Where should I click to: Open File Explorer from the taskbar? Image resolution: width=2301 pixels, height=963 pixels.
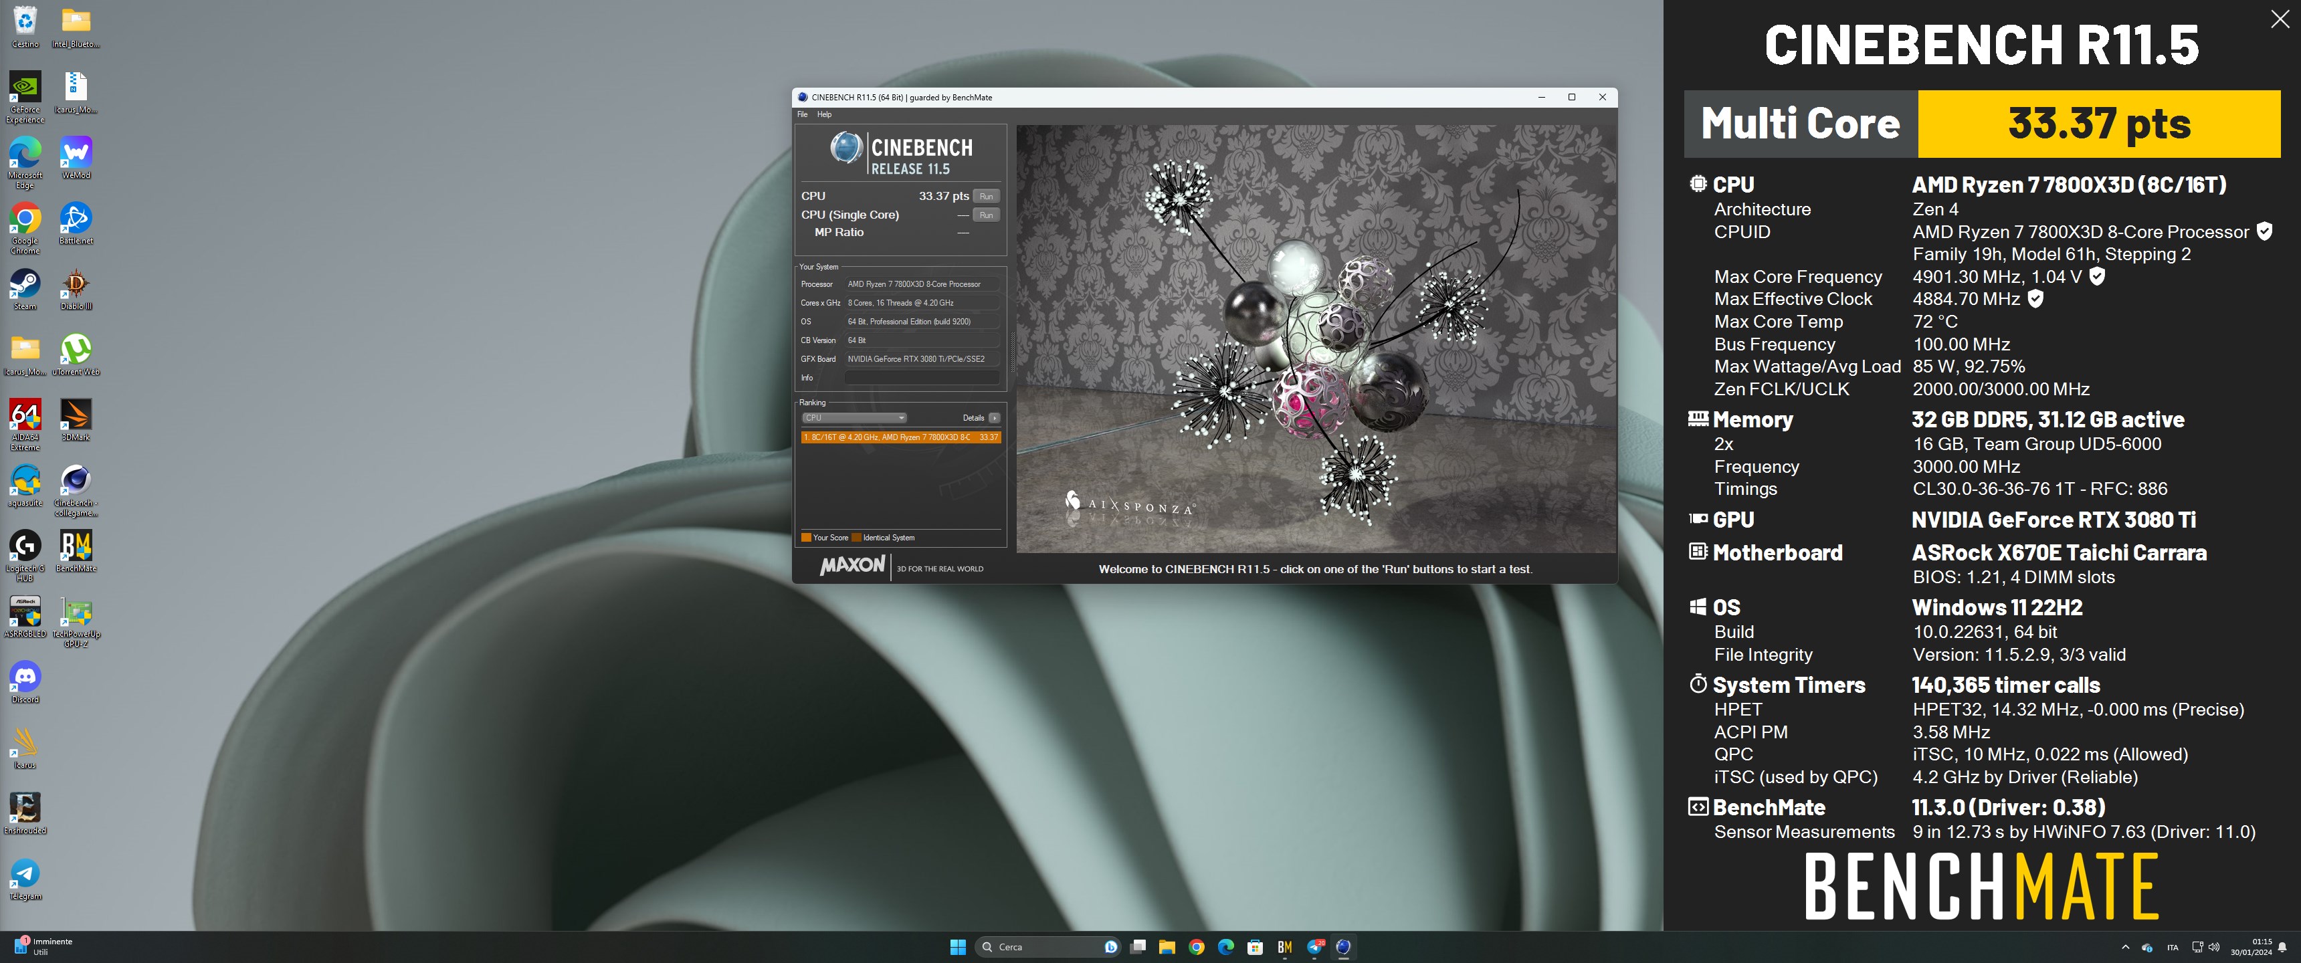1167,947
